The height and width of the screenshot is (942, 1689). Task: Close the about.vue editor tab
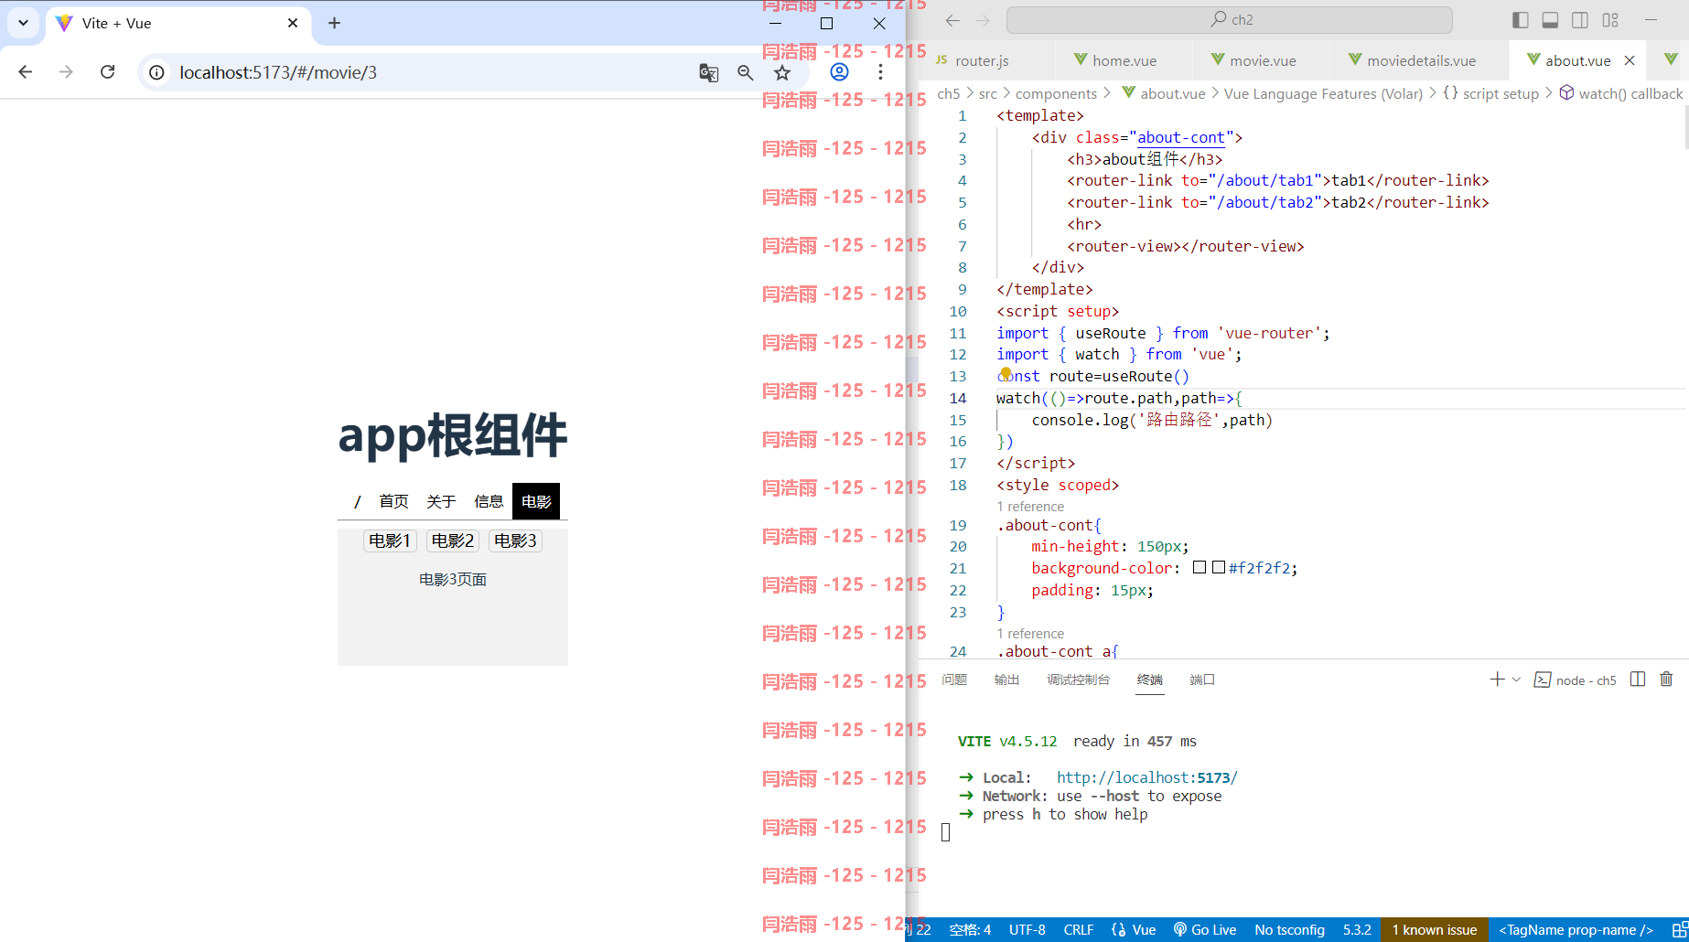pos(1630,60)
